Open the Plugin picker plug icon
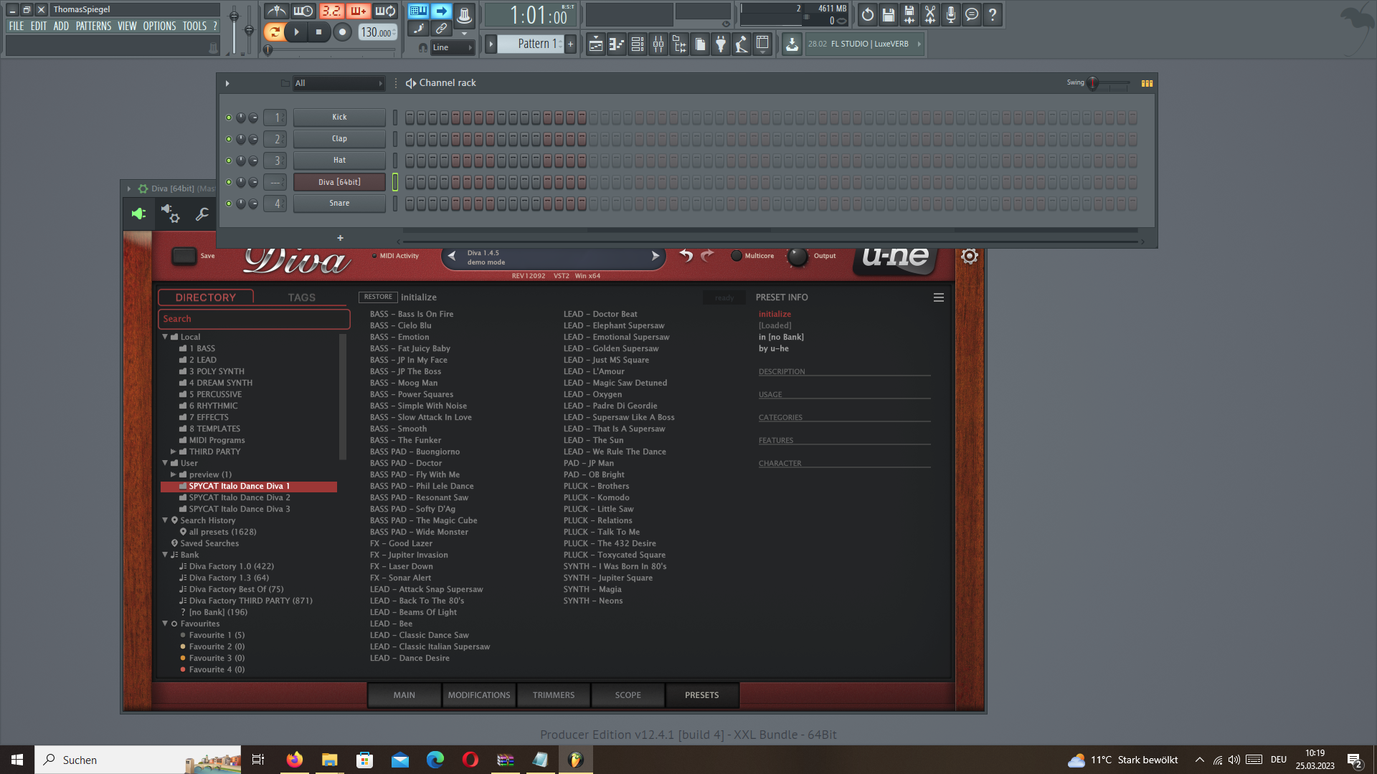 pyautogui.click(x=721, y=44)
